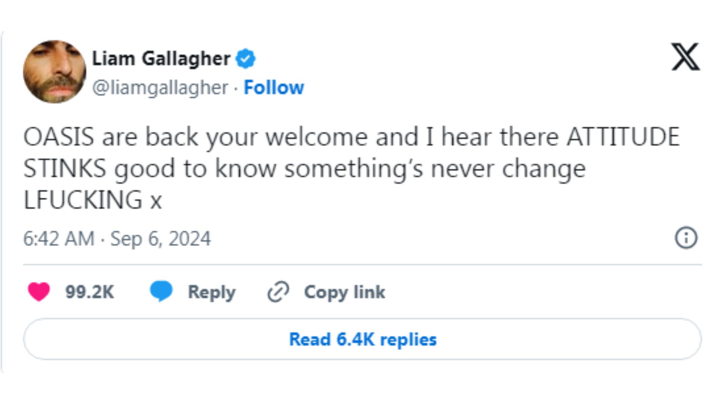
Task: Click the X logo icon
Action: [x=685, y=57]
